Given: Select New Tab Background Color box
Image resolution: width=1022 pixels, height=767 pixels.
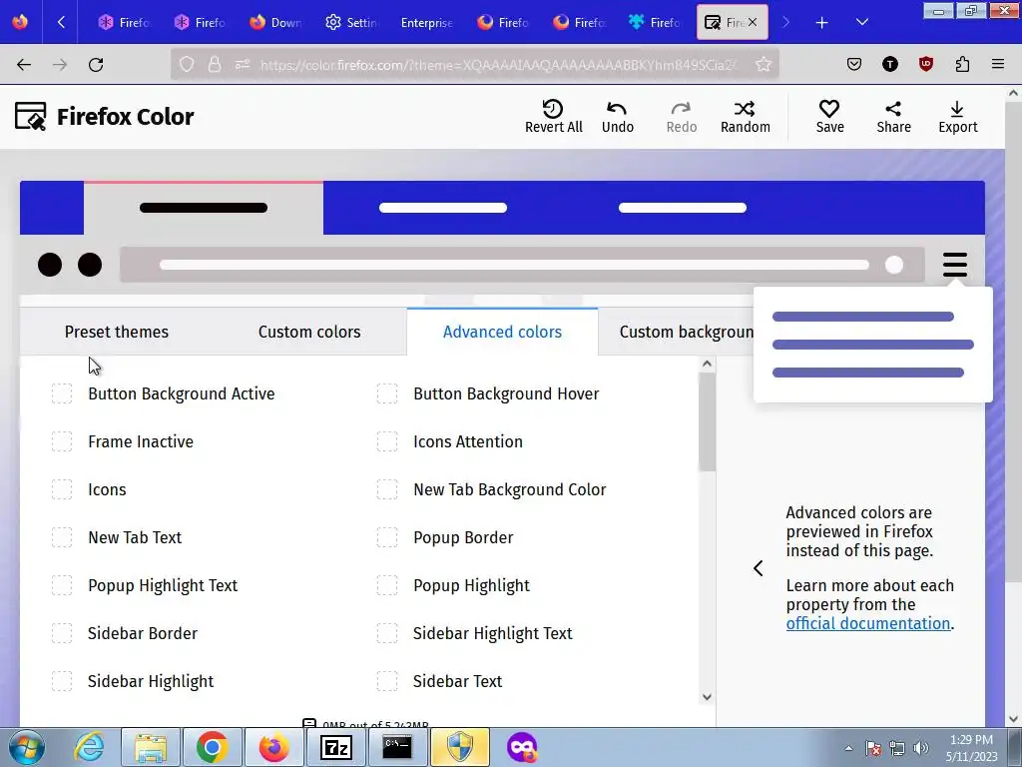Looking at the screenshot, I should tap(387, 489).
